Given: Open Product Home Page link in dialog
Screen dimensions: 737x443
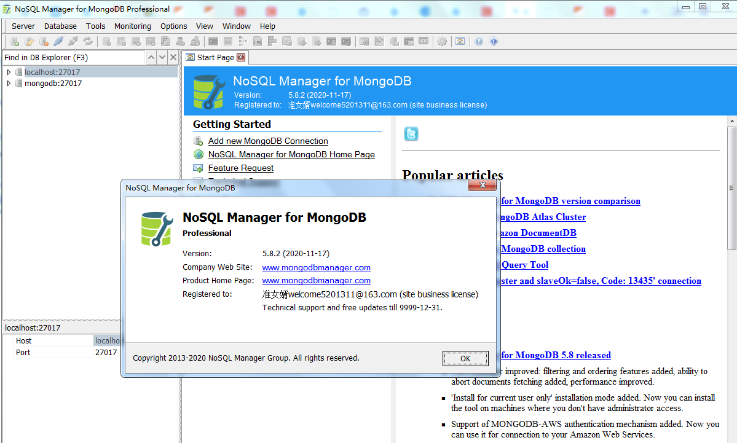Looking at the screenshot, I should click(x=317, y=280).
